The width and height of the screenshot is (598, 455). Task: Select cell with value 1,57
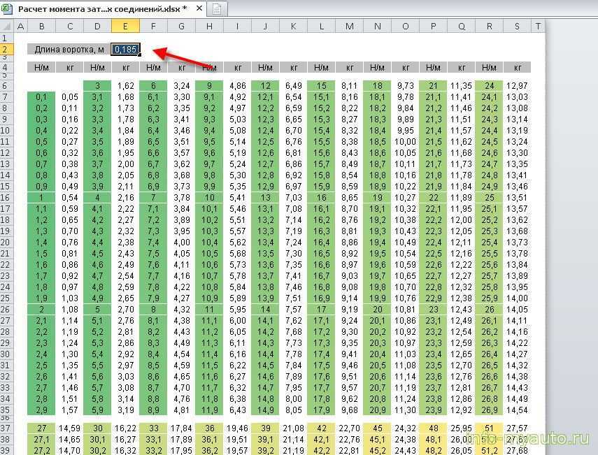[x=70, y=410]
